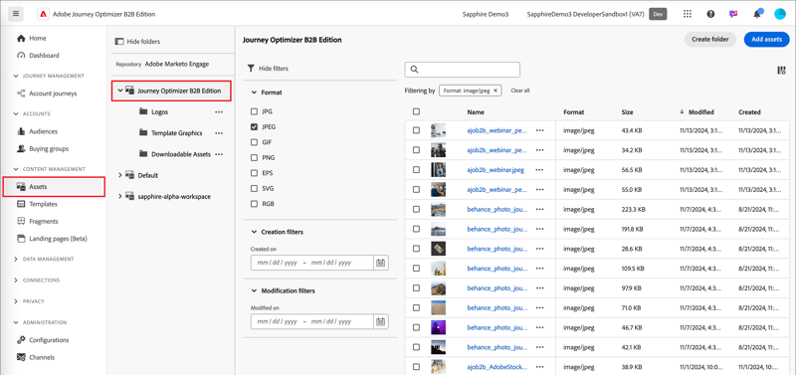Collapse the Format filter section
Image resolution: width=796 pixels, height=375 pixels.
coord(254,93)
